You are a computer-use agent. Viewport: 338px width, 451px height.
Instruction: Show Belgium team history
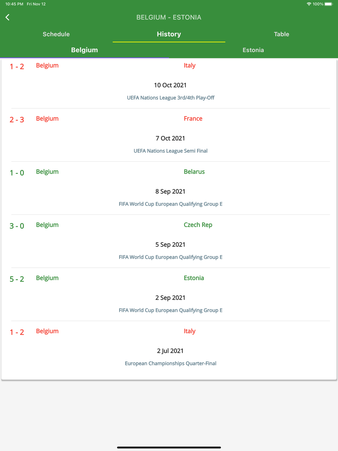pos(84,50)
